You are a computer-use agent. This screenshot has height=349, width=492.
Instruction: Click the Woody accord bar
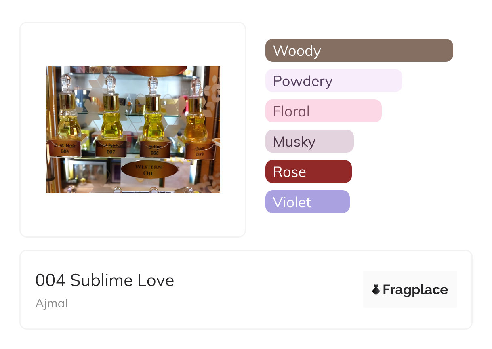point(359,50)
